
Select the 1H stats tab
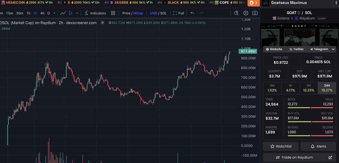pos(290,88)
